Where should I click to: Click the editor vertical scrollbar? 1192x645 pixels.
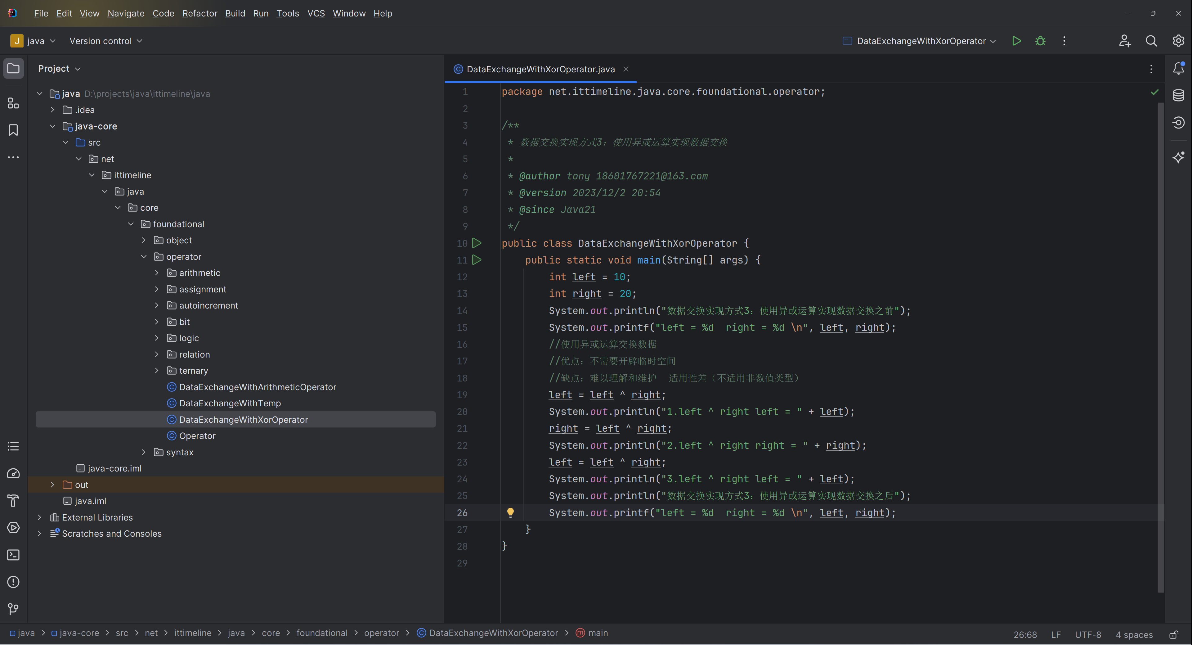pyautogui.click(x=1161, y=347)
